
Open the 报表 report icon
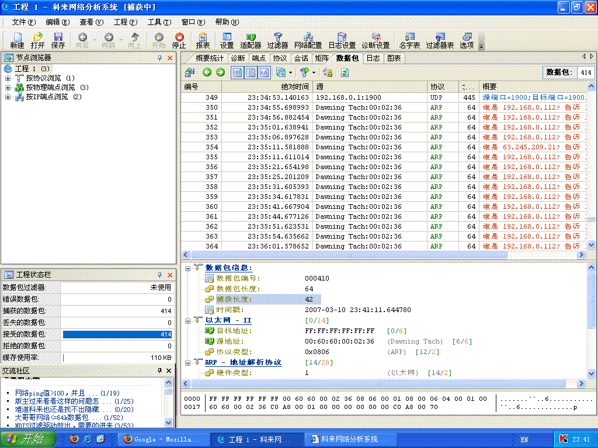[203, 40]
